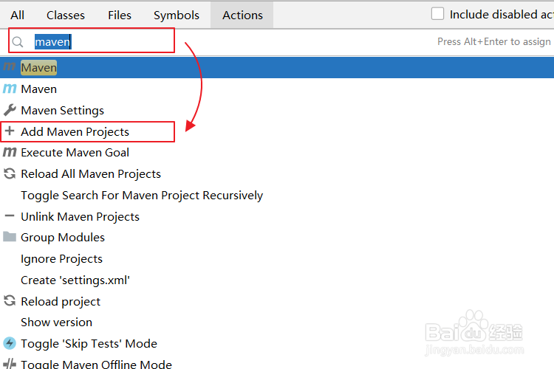Click the minus icon for Unlink Maven Projects
This screenshot has width=554, height=369.
tap(10, 216)
